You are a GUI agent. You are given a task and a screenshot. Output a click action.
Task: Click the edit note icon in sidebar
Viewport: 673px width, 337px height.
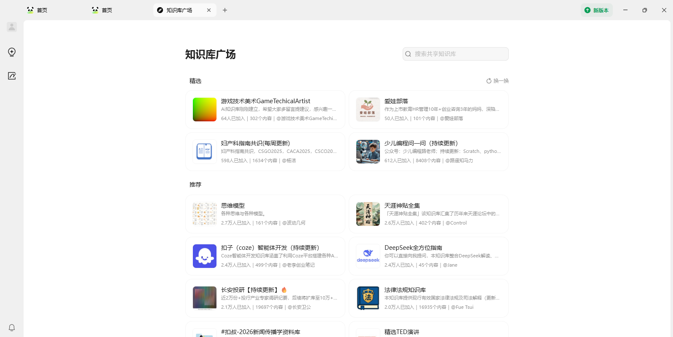(x=12, y=76)
